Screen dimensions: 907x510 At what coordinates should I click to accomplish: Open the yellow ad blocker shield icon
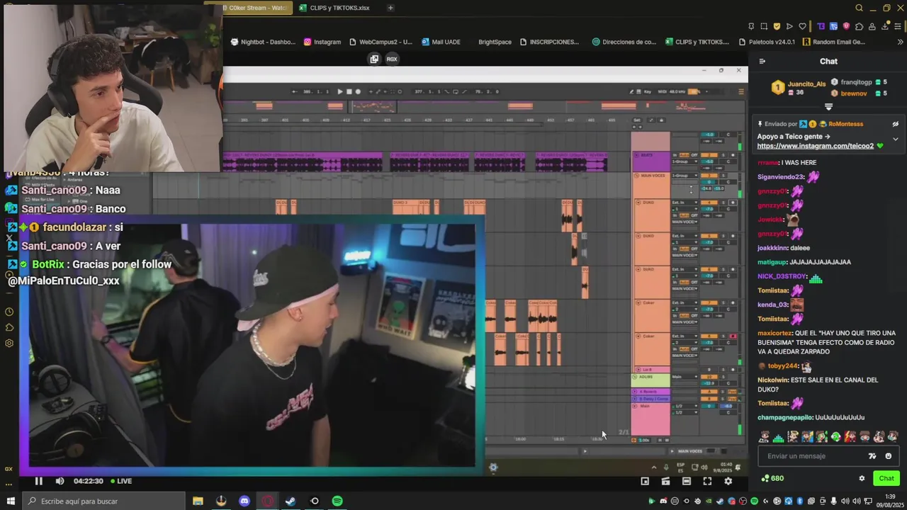pyautogui.click(x=777, y=26)
